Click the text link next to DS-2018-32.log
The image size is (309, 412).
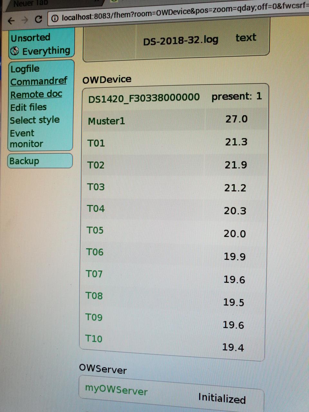click(x=246, y=38)
